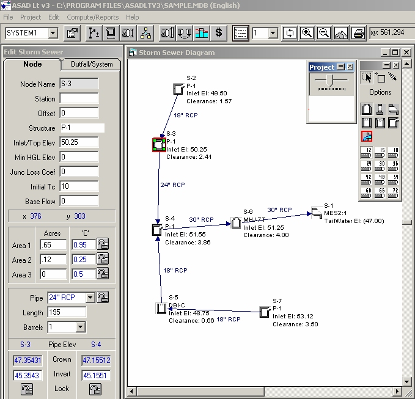The height and width of the screenshot is (399, 415).
Task: Click the Inlet/Top Elev field
Action: 79,142
